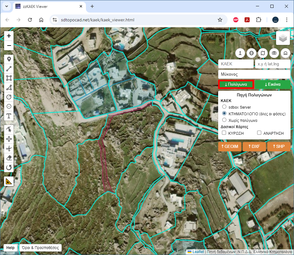Choose the Χωρίς πολύγωνα radio option
Viewport: 294px width, 255px height.
click(x=224, y=120)
